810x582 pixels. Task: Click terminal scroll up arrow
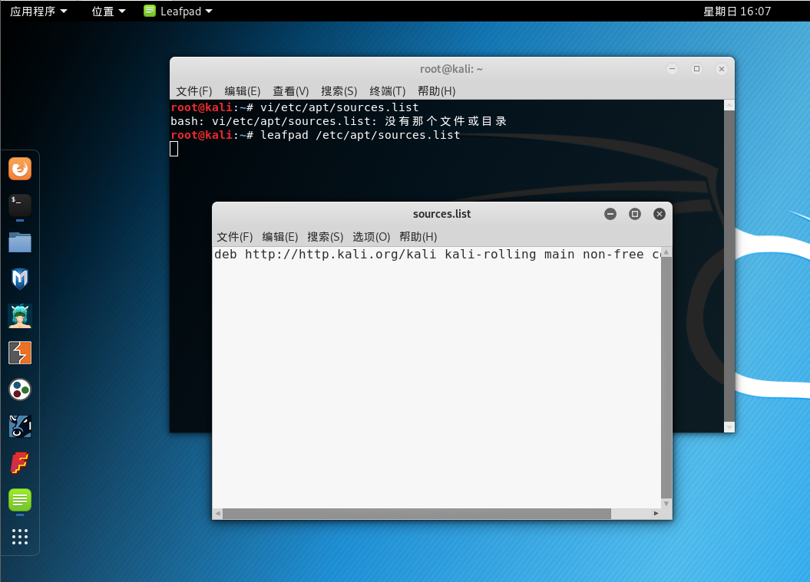(x=729, y=105)
